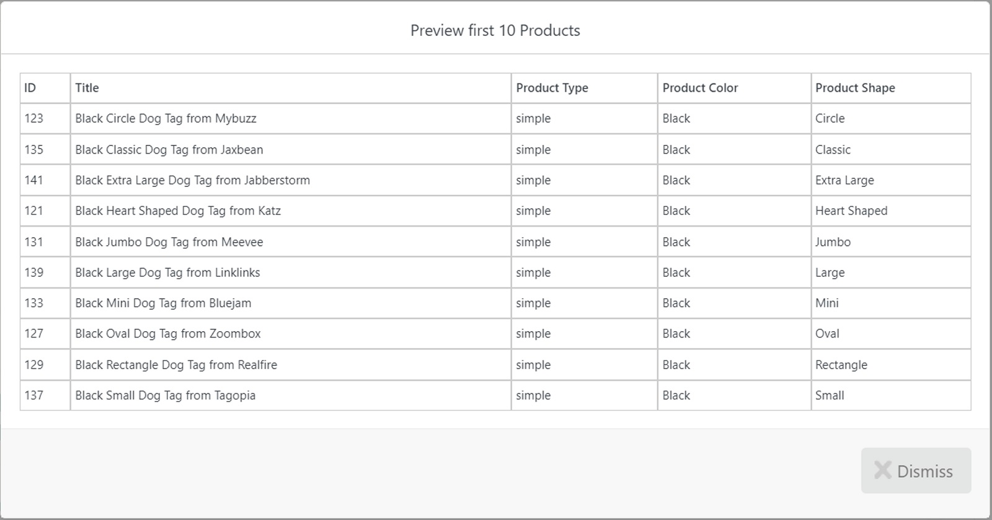Click the Heart Shaped product shape cell

851,210
